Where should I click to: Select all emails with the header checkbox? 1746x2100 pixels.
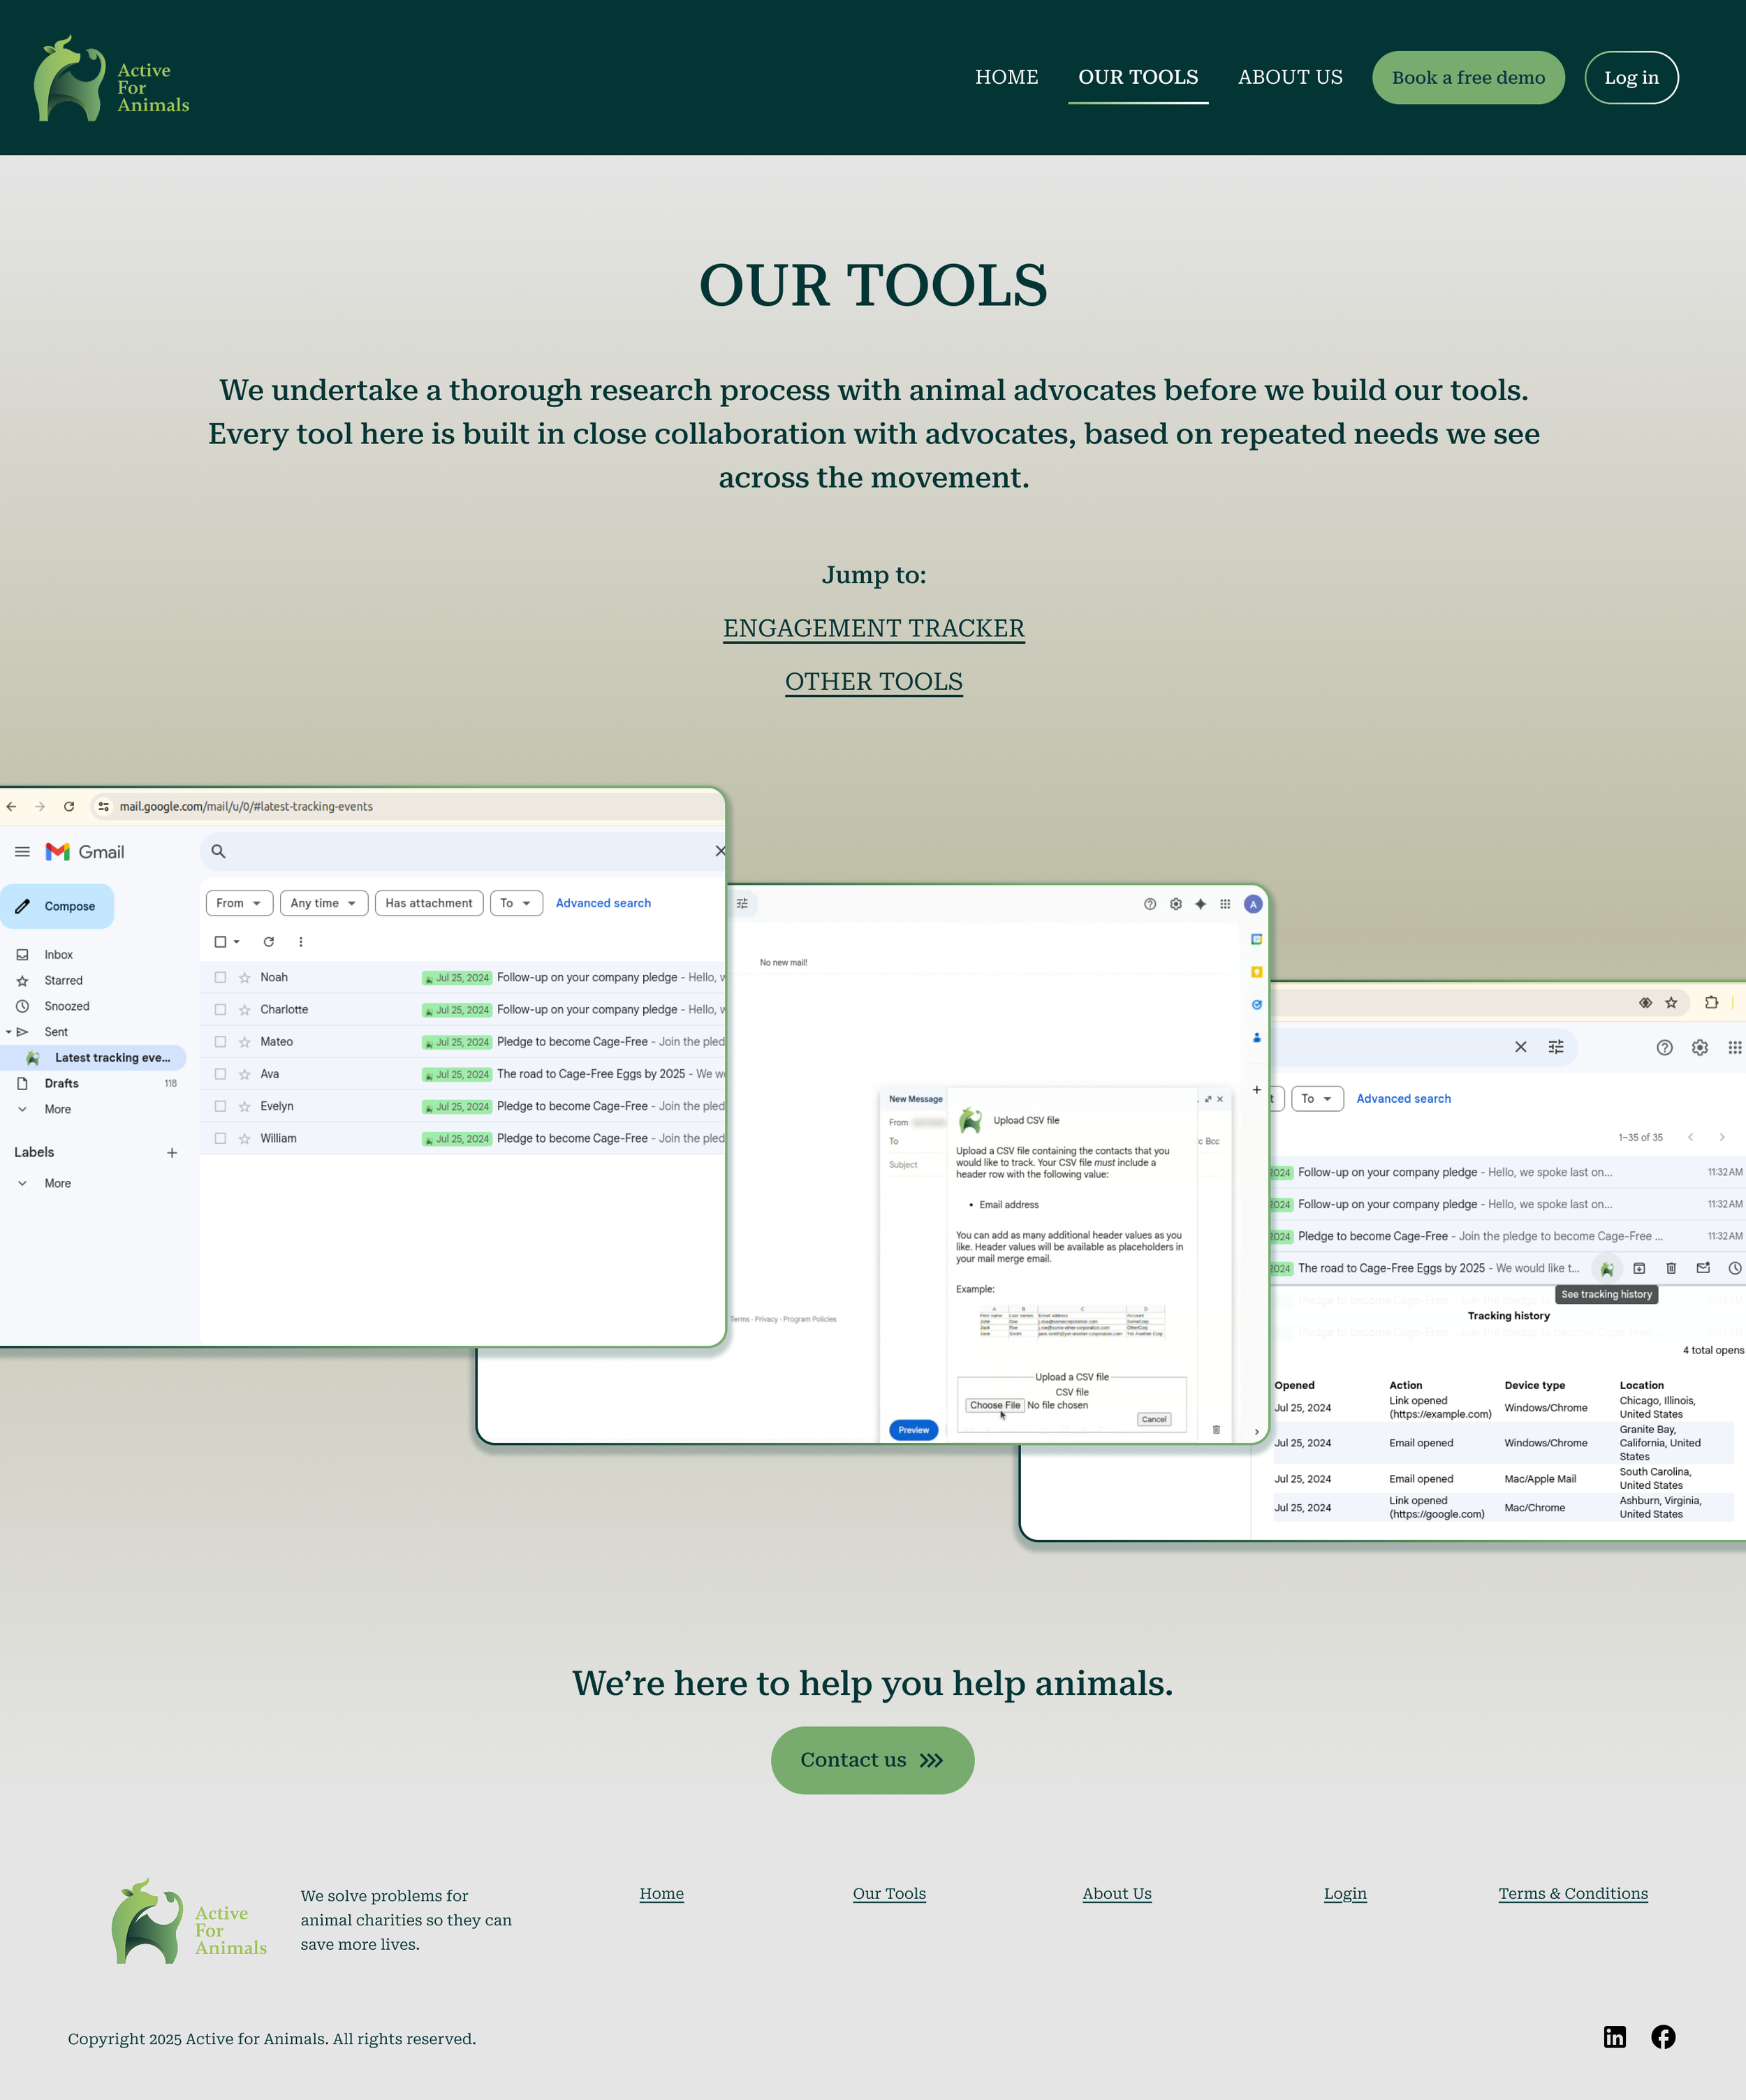[219, 941]
